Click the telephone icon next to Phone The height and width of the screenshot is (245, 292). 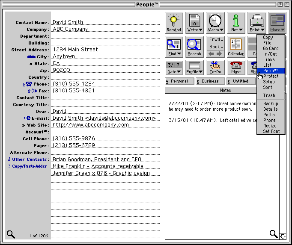coord(29,84)
